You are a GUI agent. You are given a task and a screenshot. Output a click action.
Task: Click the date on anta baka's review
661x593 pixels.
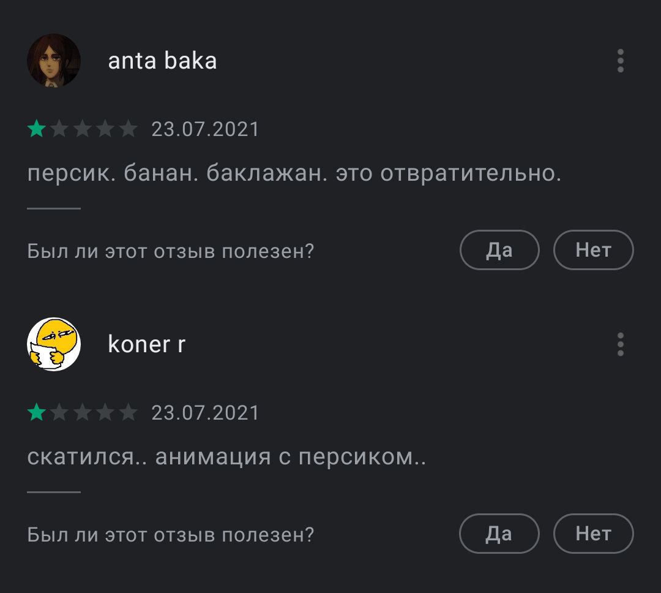[206, 129]
